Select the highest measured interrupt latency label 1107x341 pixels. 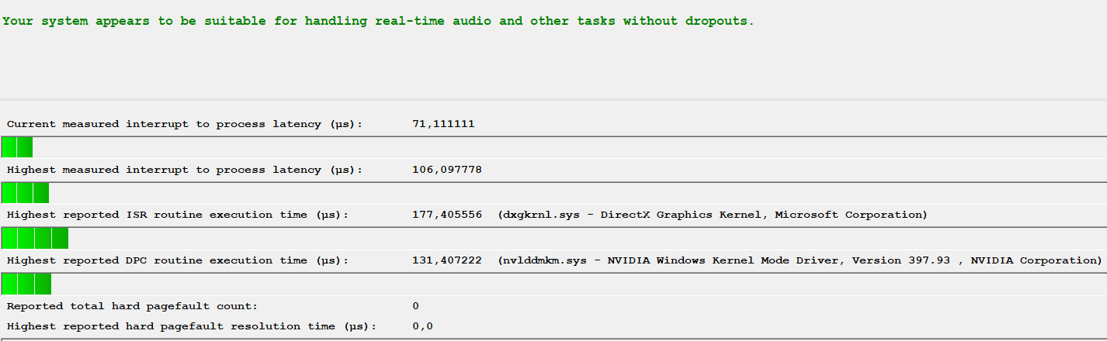(x=185, y=170)
